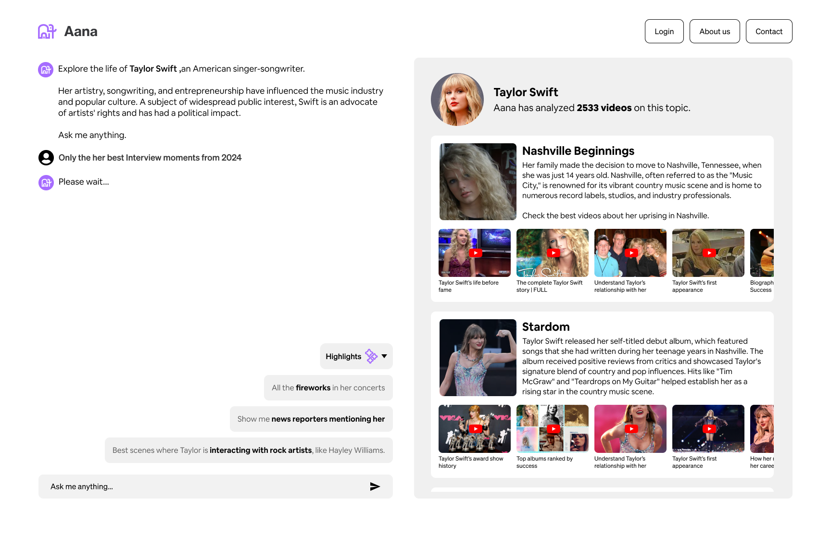
Task: Play Stardom's 'Understand Taylor's relationship with her' video
Action: point(630,429)
